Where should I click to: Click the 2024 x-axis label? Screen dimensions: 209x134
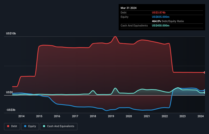tap(201, 116)
